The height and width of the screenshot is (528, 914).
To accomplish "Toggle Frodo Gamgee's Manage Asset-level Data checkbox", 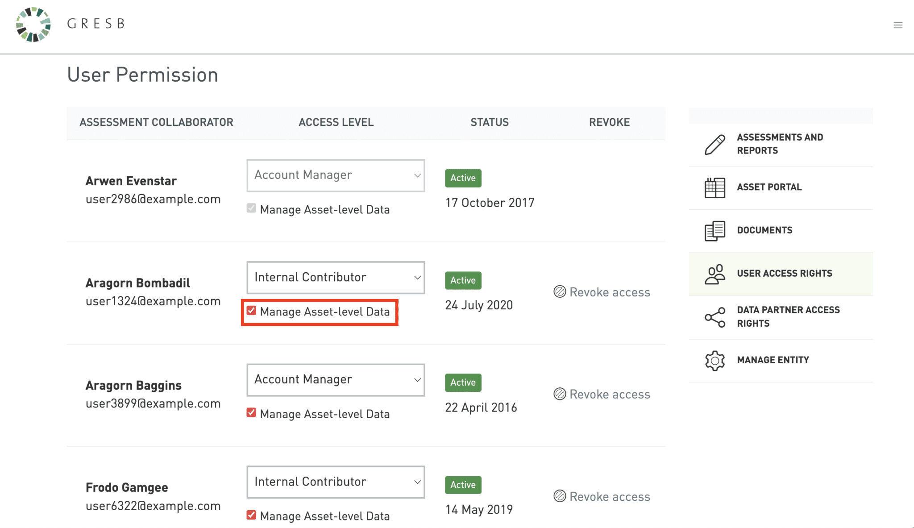I will (x=251, y=515).
